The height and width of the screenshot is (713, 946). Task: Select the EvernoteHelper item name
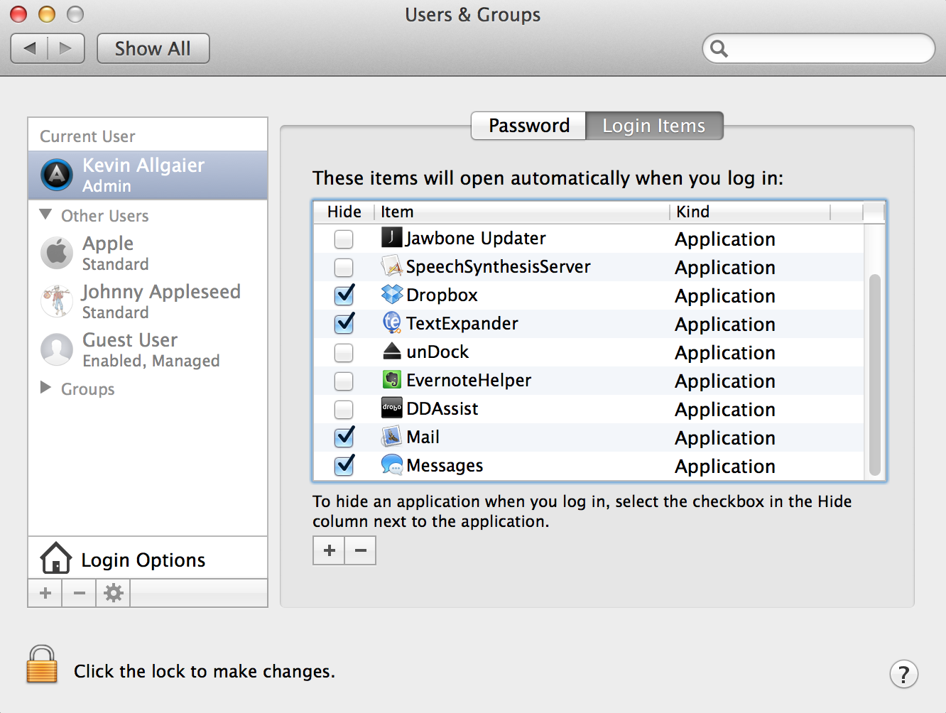469,380
